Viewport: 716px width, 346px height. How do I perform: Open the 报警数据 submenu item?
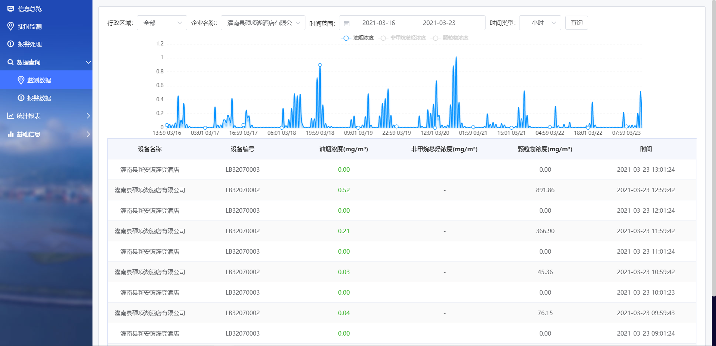(x=39, y=98)
